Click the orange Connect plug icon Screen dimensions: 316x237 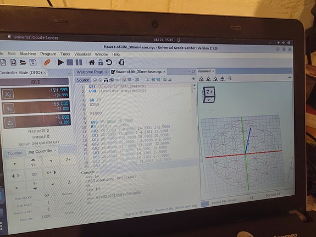pos(47,62)
